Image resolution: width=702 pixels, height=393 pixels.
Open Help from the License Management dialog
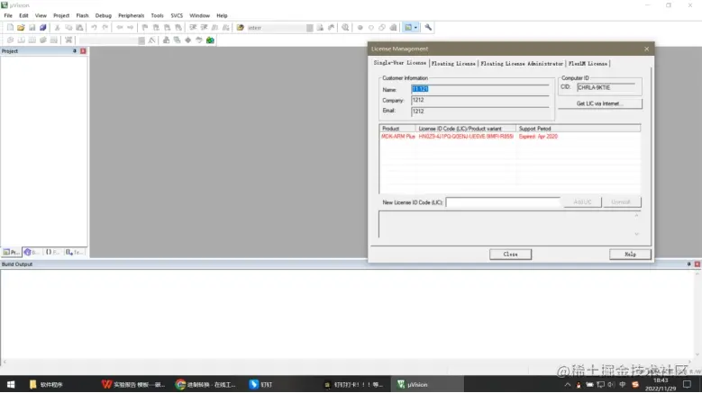[x=630, y=255]
